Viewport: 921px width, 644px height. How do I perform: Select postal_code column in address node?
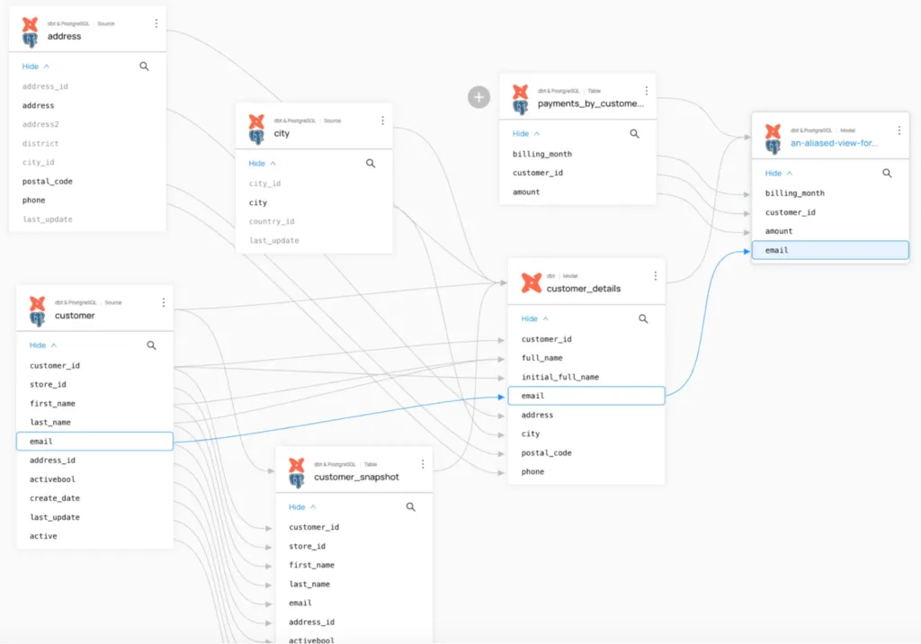(48, 182)
